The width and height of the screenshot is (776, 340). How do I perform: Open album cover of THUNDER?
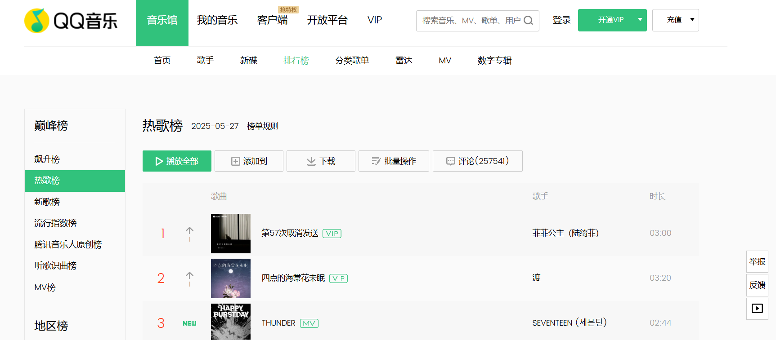click(x=231, y=322)
